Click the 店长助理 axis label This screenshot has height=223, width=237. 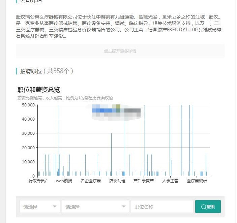[117, 181]
